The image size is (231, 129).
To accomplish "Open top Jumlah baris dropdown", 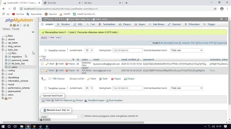I will coord(89,50).
